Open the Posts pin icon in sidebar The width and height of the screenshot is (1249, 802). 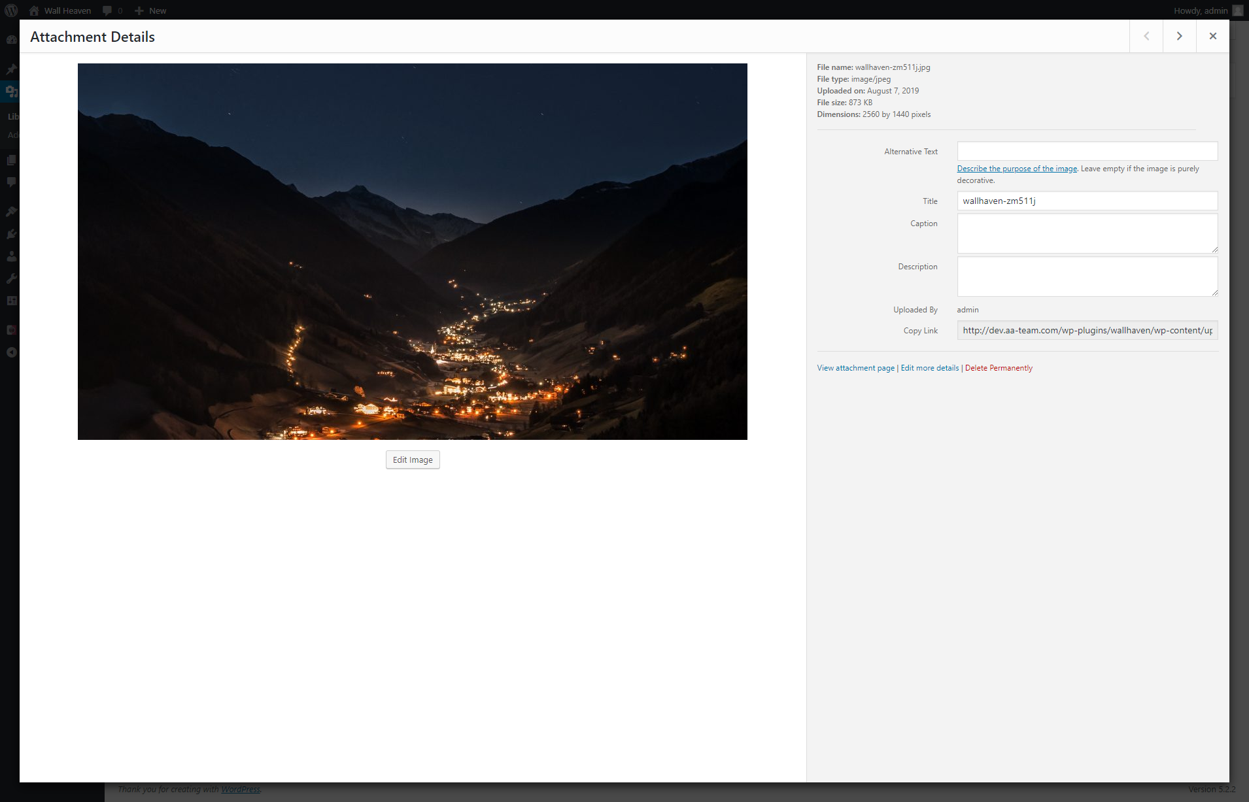(x=11, y=69)
